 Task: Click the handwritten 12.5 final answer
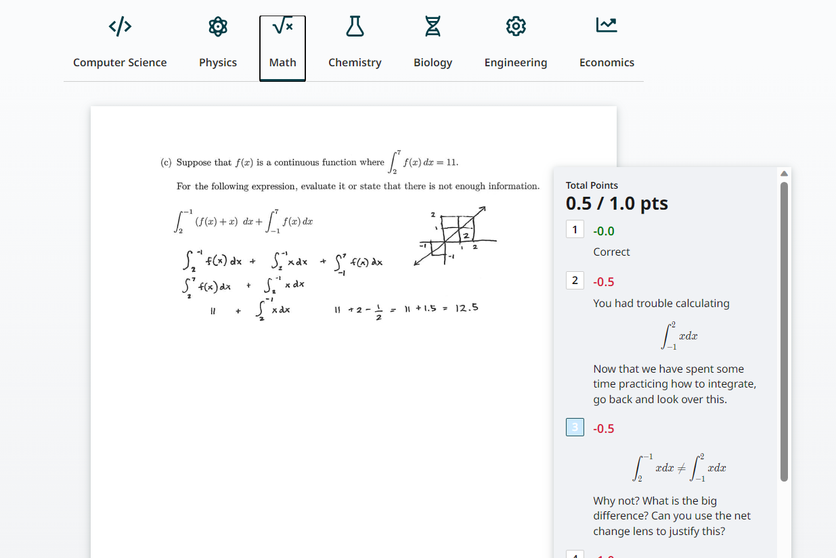[466, 308]
